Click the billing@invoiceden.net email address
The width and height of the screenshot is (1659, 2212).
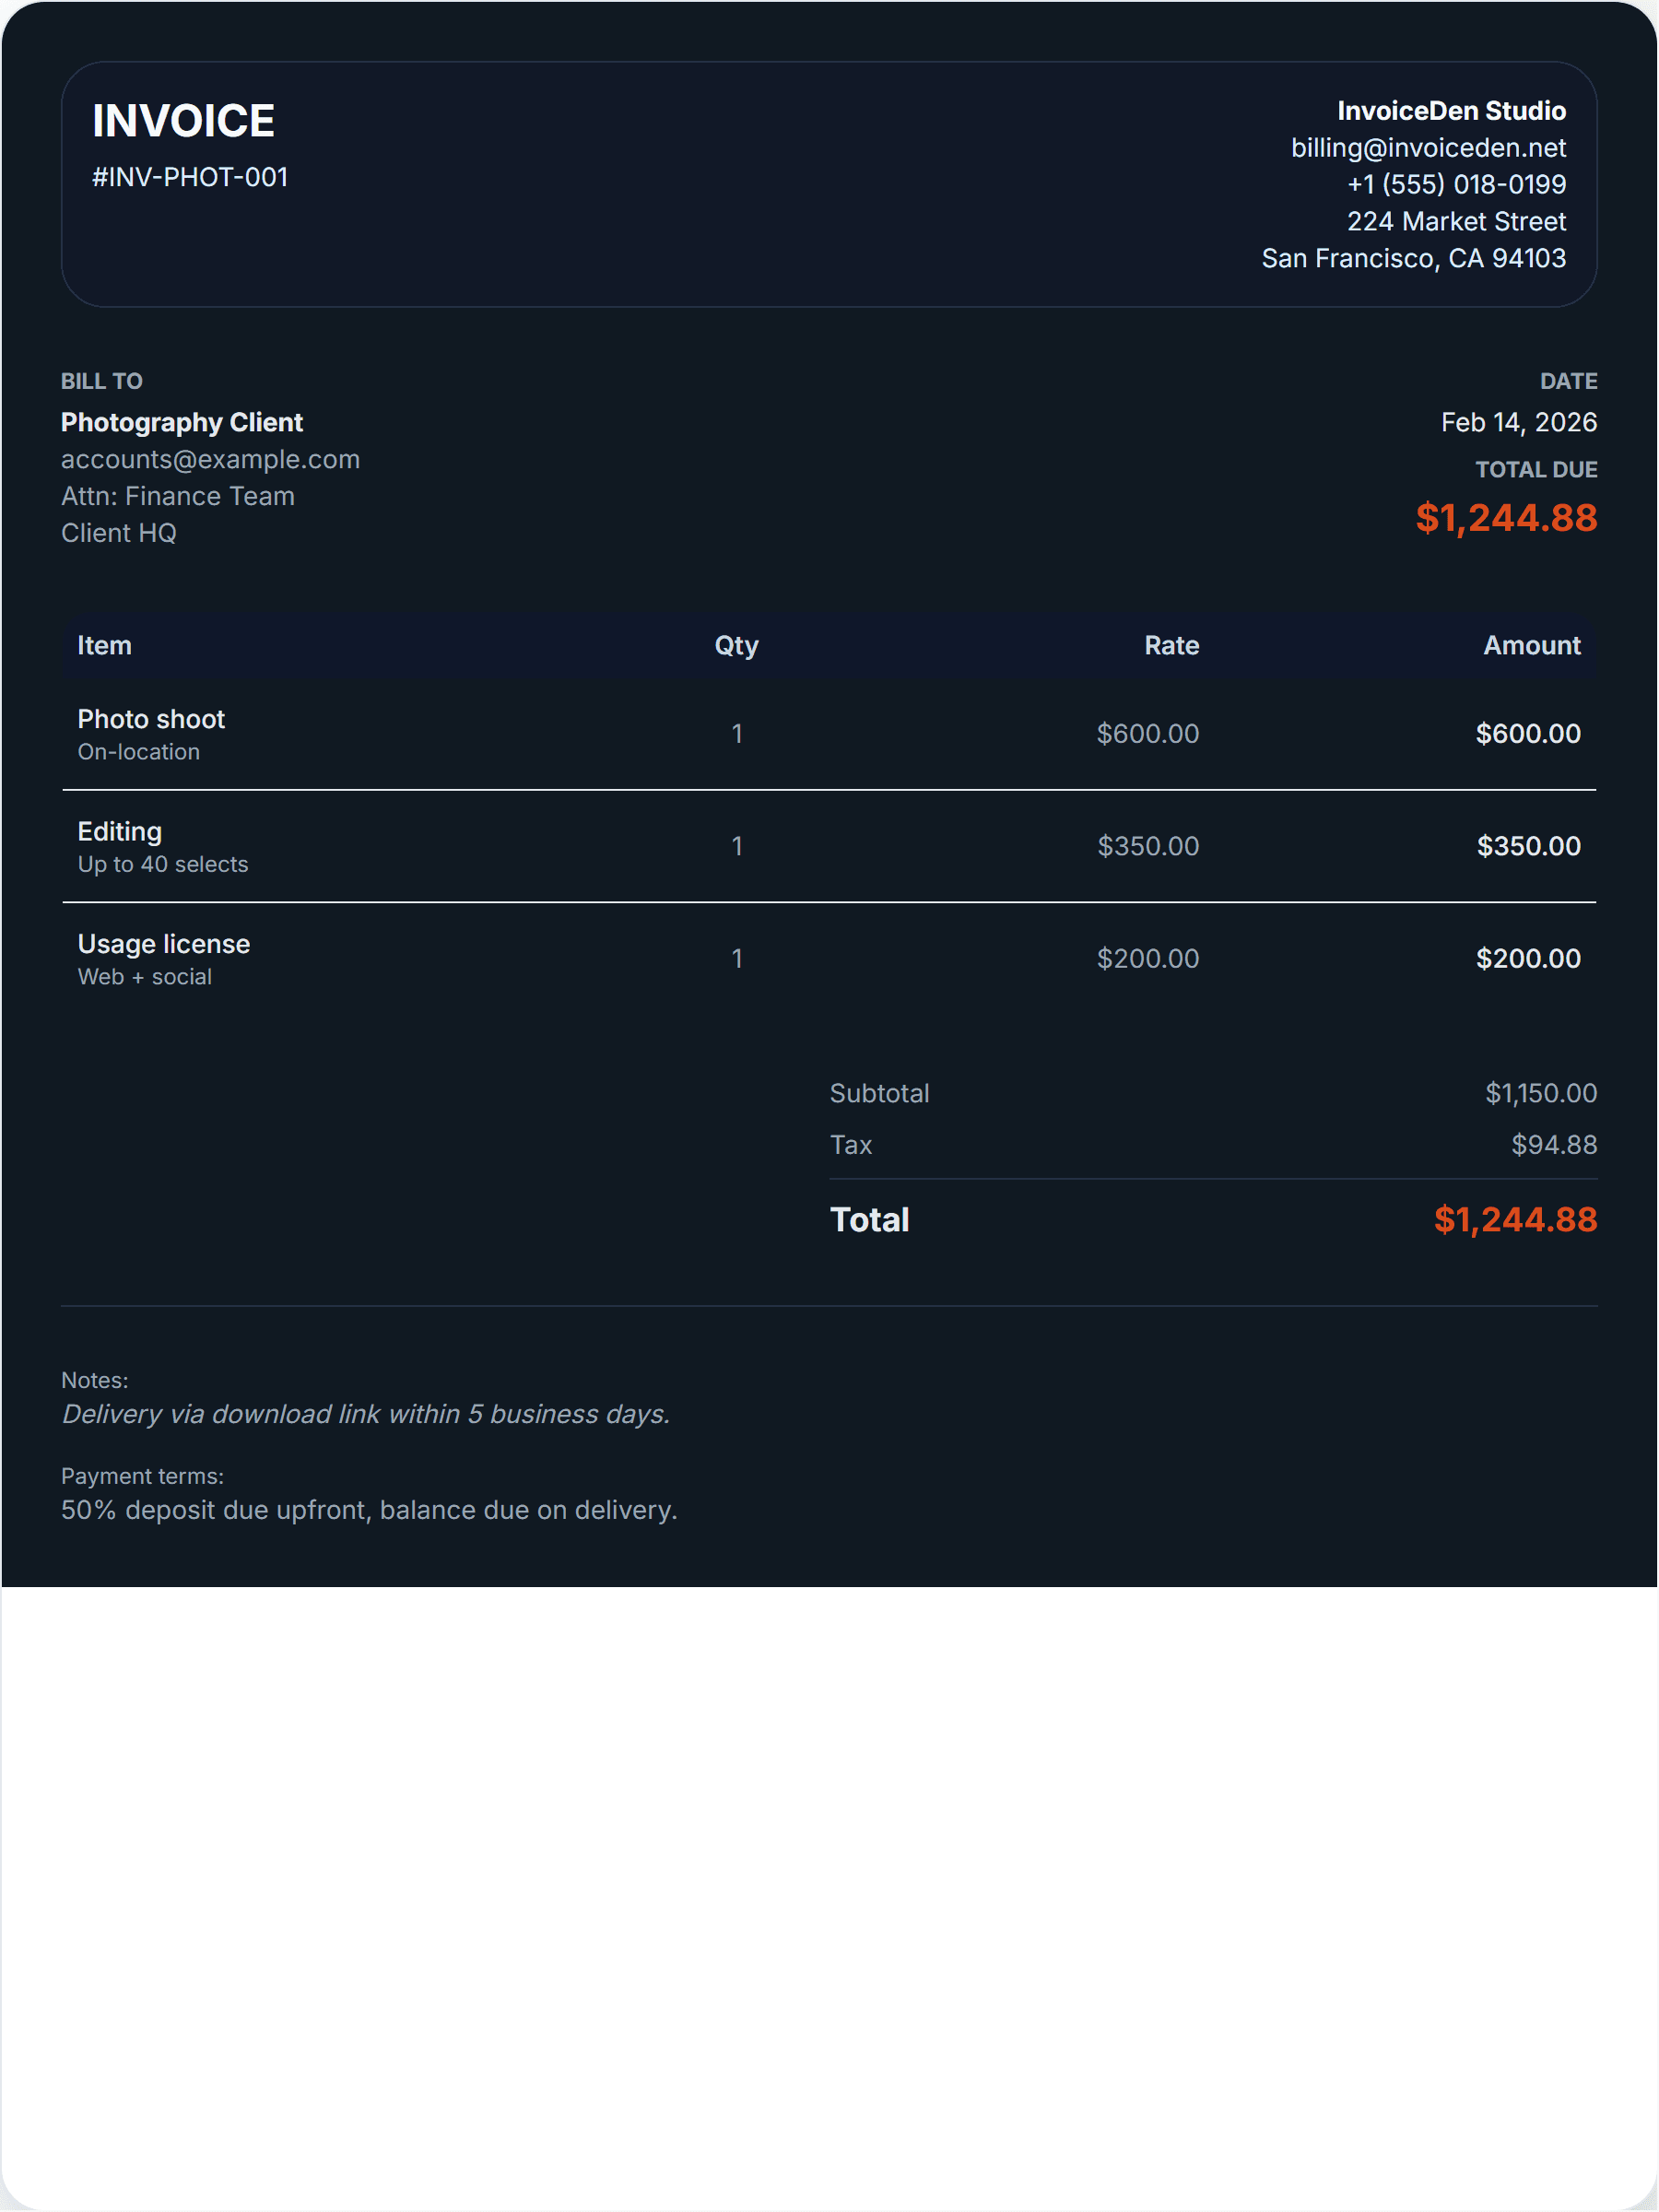(x=1427, y=148)
